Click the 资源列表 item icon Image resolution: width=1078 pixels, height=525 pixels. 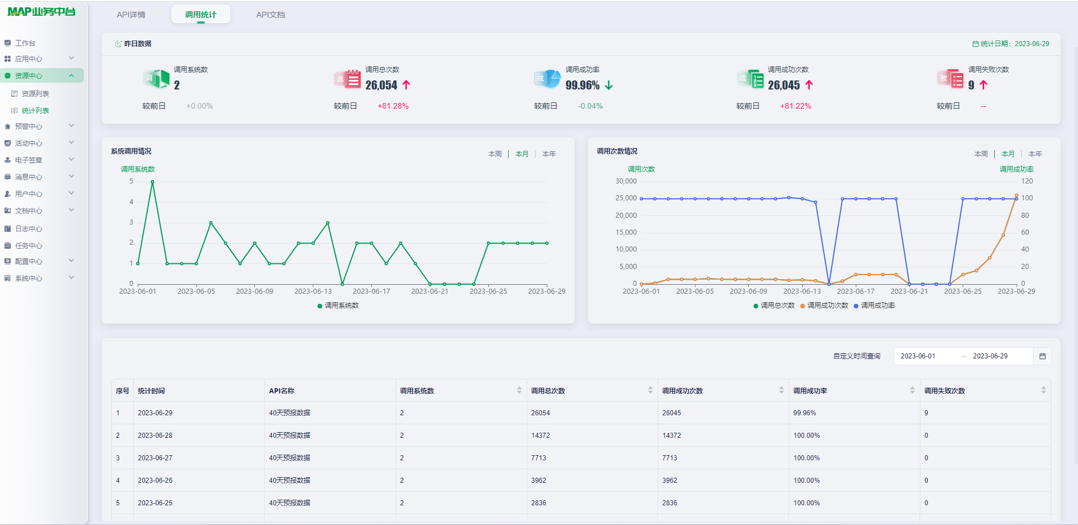pyautogui.click(x=15, y=93)
